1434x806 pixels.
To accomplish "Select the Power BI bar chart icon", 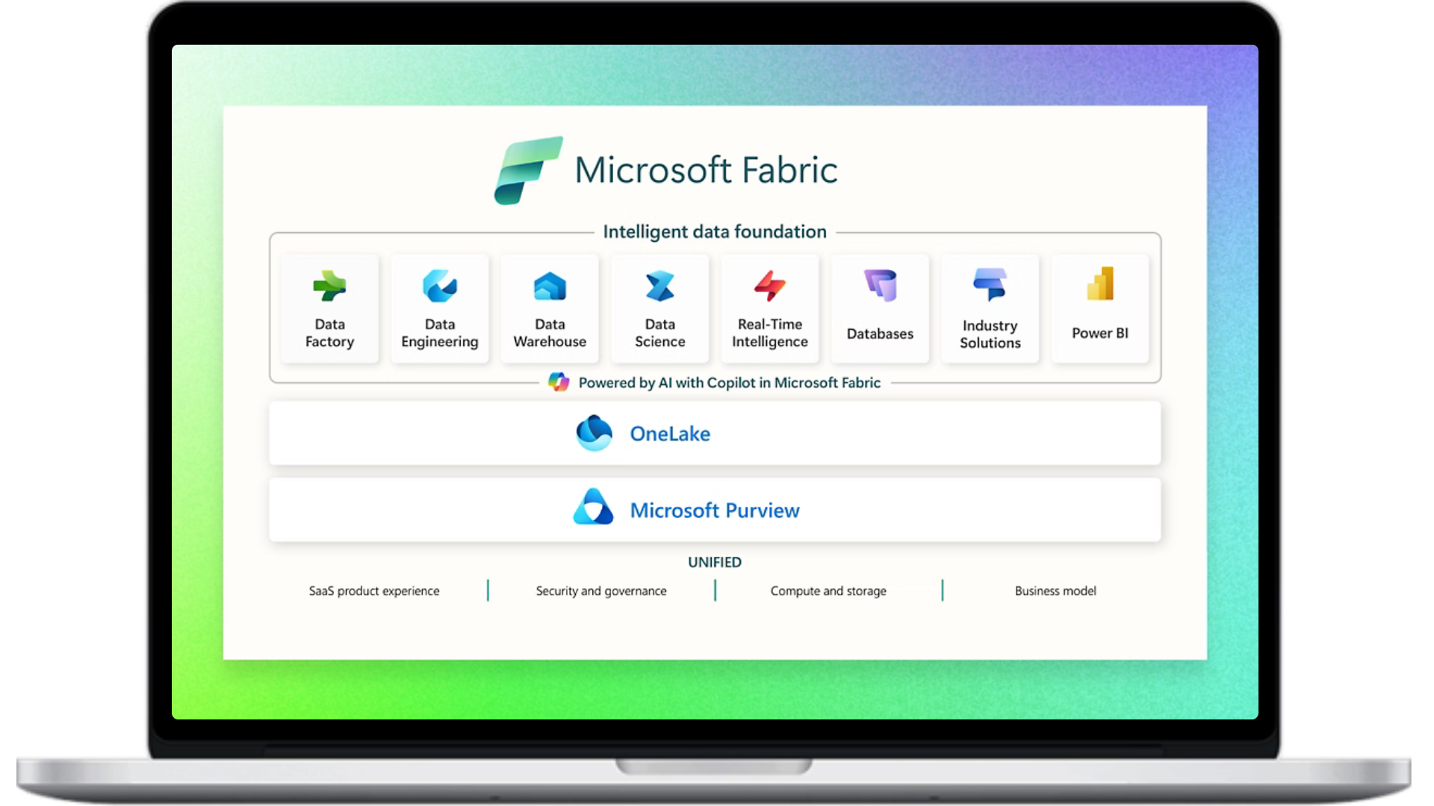I will (x=1100, y=284).
